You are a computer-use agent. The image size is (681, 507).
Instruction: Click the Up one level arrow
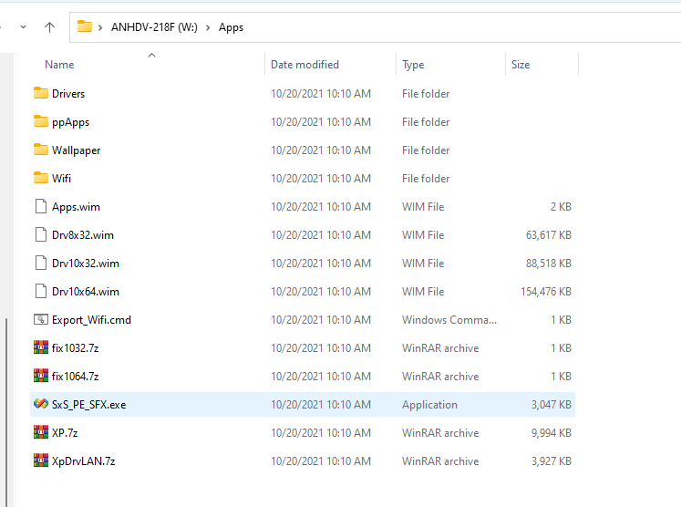coord(49,27)
